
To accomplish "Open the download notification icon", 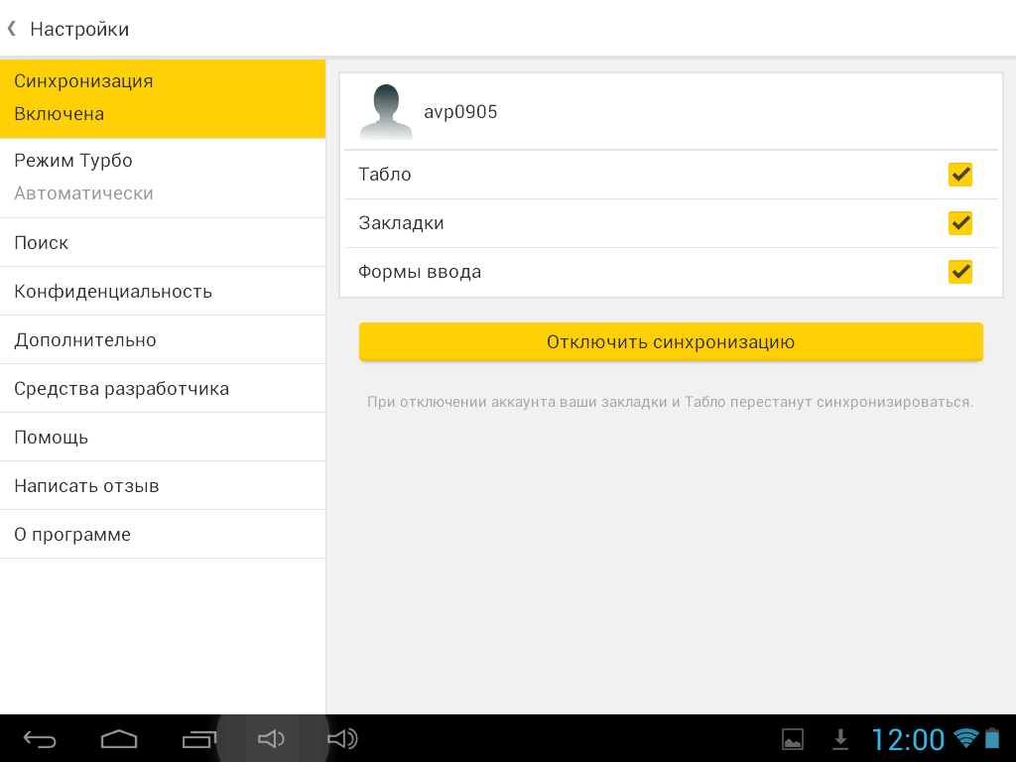I will pyautogui.click(x=840, y=738).
